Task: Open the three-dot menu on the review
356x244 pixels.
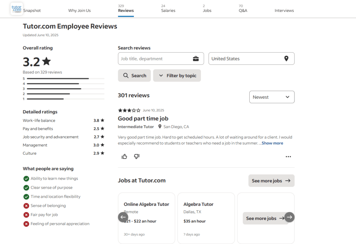Action: click(x=288, y=157)
